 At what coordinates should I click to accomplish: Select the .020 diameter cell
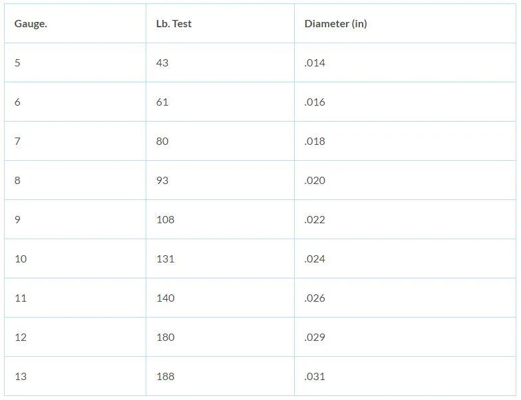pyautogui.click(x=315, y=181)
